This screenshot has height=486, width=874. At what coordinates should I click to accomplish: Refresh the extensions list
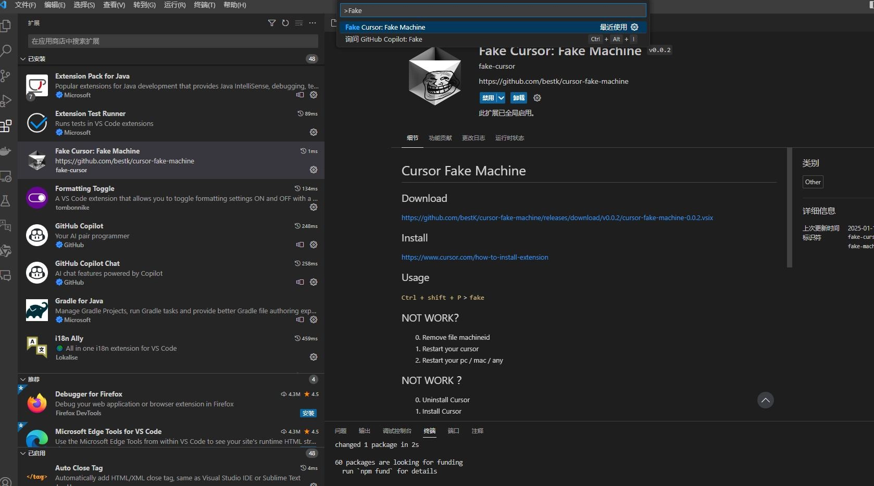[x=285, y=23]
